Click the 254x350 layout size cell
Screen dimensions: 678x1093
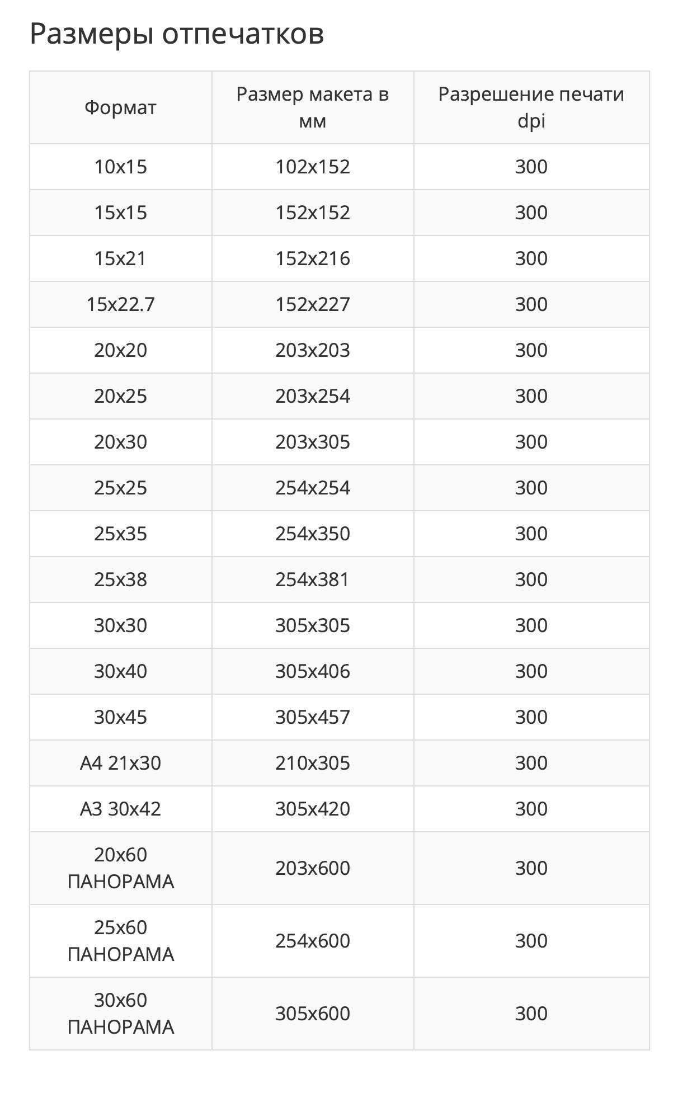312,534
